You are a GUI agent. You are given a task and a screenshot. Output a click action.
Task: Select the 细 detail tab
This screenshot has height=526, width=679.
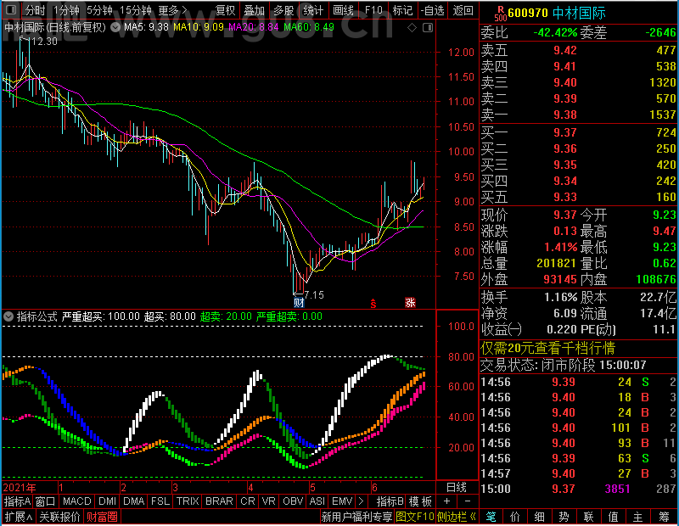pos(539,517)
